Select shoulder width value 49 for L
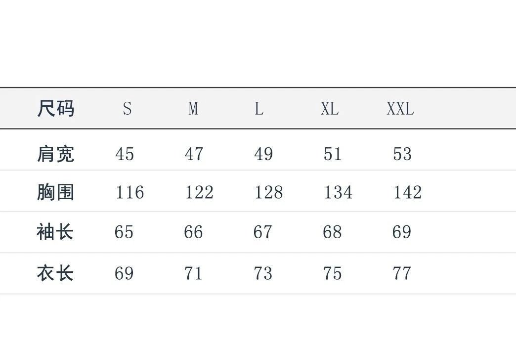 click(263, 154)
